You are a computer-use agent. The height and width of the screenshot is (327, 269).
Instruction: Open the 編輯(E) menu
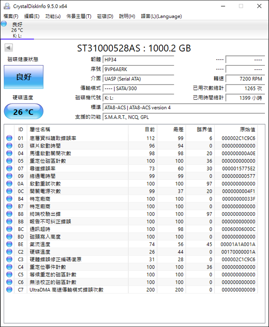(x=32, y=16)
